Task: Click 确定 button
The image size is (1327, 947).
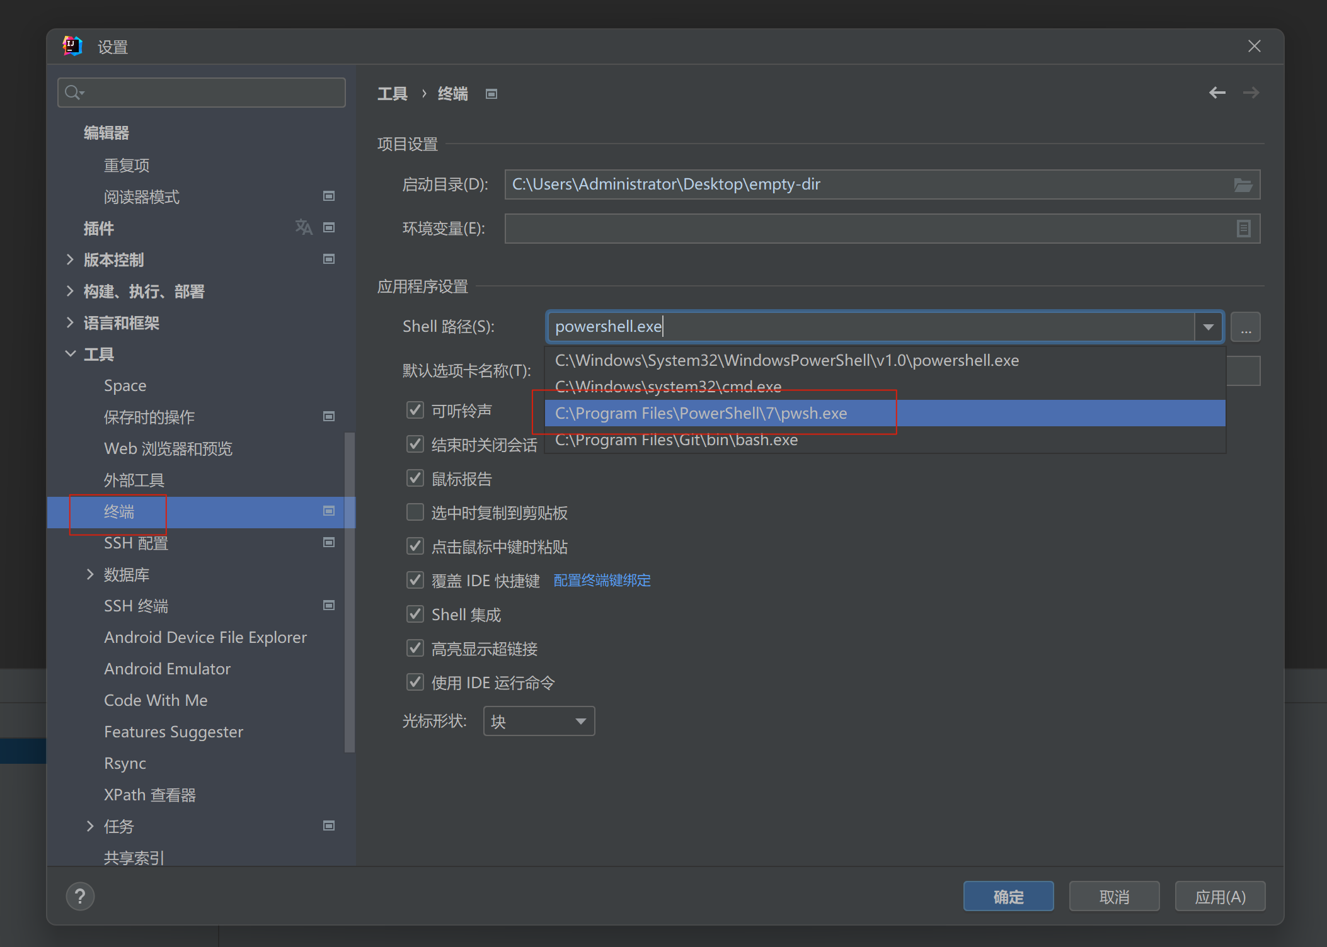Action: point(1008,896)
